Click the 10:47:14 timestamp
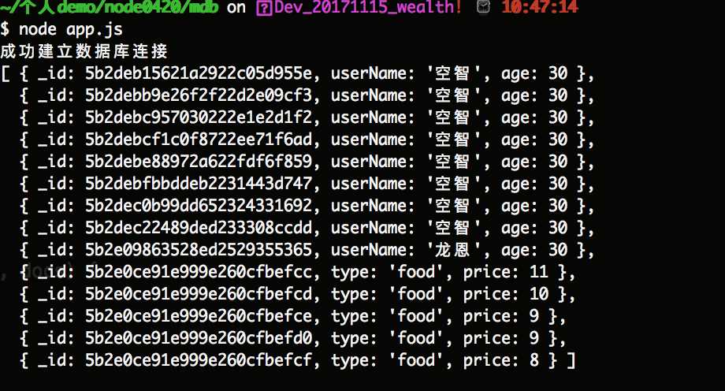The width and height of the screenshot is (725, 391). click(539, 8)
